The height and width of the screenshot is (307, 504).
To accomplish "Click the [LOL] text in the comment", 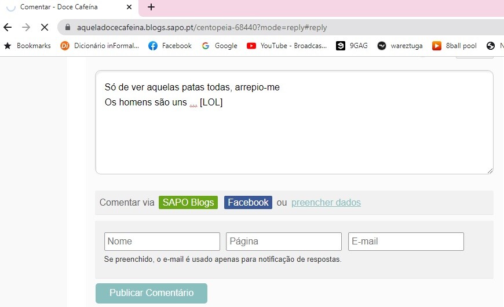I will point(211,102).
